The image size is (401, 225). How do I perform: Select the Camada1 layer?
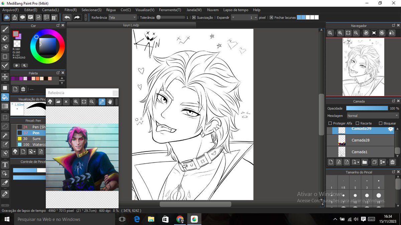pos(361,152)
